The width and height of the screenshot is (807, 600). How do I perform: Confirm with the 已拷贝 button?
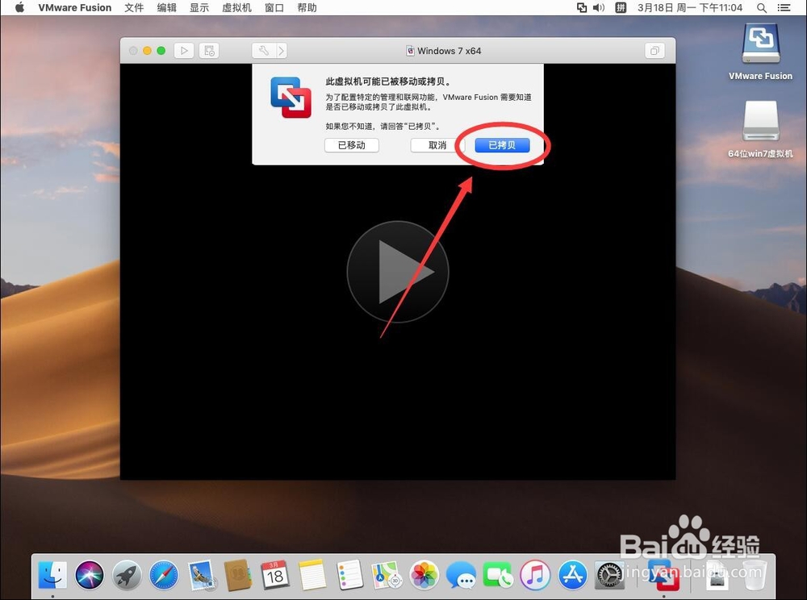502,145
